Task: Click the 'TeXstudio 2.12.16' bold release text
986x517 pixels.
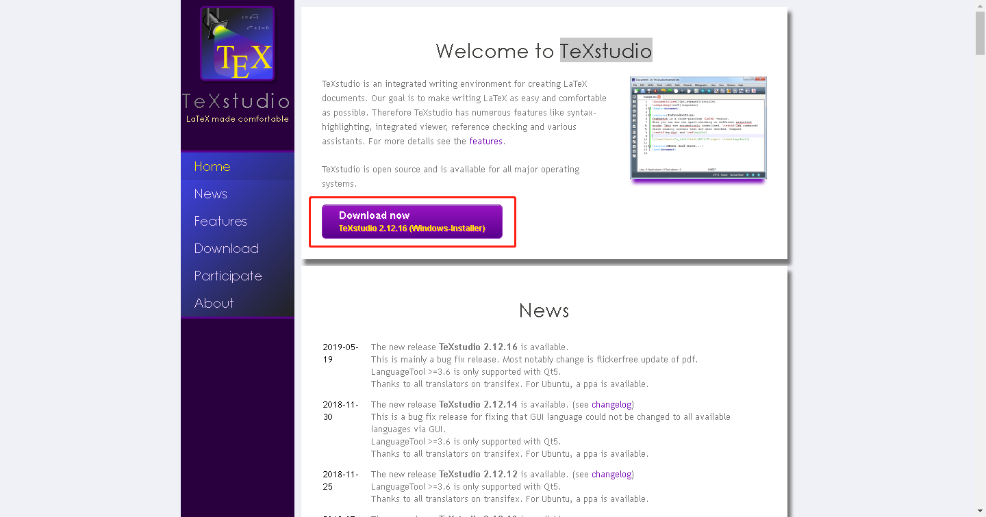Action: [478, 347]
